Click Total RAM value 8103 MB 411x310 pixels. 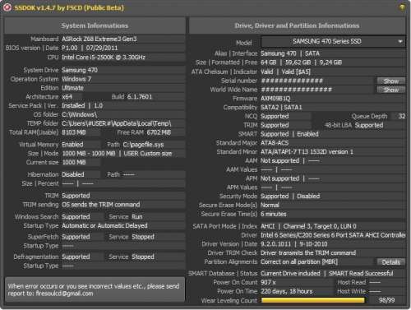pos(74,132)
